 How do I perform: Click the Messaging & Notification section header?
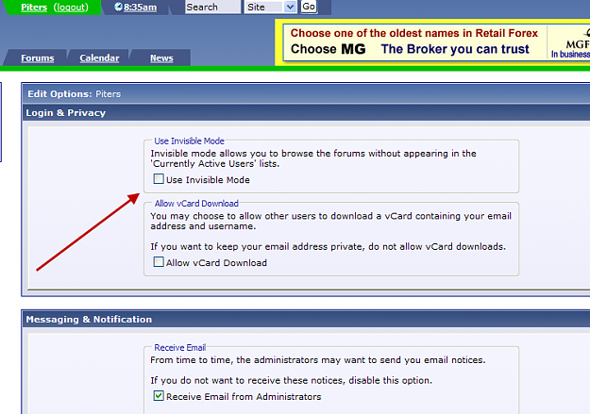click(306, 320)
